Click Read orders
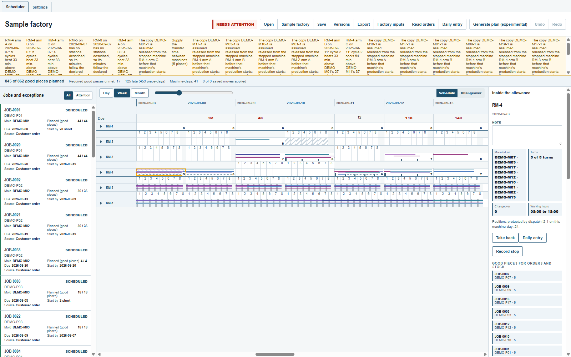This screenshot has height=357, width=571. pos(423,24)
